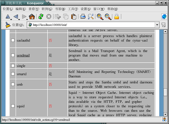The height and width of the screenshot is (124, 169).
Task: Expand the Back button history dropdown arrow
Action: point(19,19)
